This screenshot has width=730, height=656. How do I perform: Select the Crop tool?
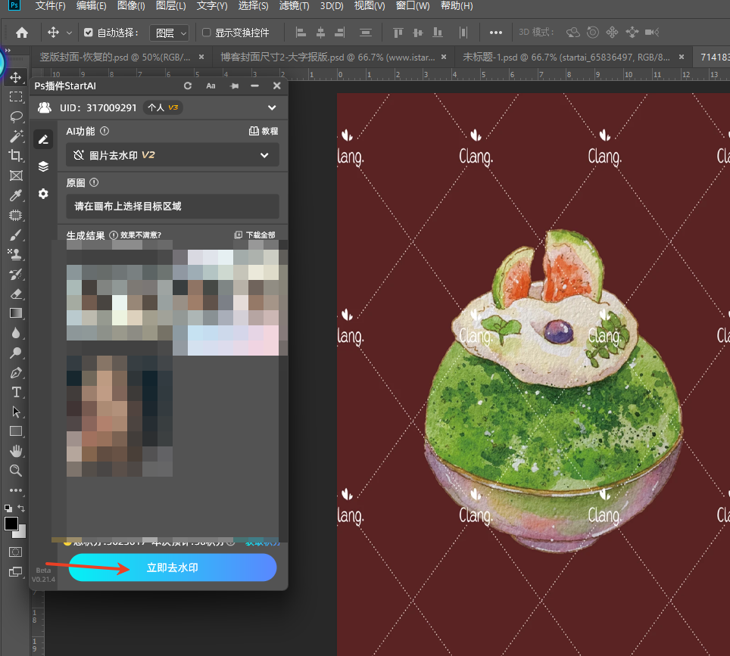tap(15, 156)
